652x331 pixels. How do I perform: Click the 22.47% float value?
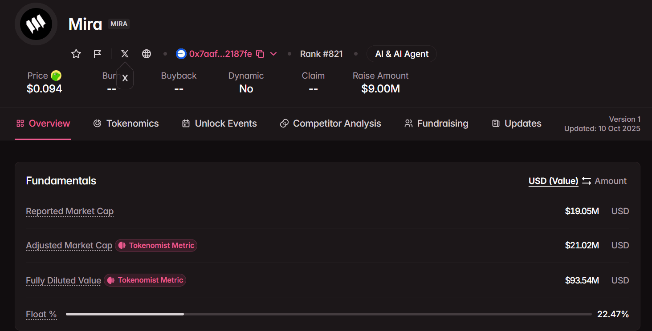(x=613, y=314)
